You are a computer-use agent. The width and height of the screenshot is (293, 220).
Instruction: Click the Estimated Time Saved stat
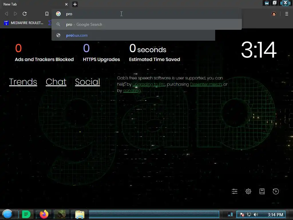[x=155, y=53]
